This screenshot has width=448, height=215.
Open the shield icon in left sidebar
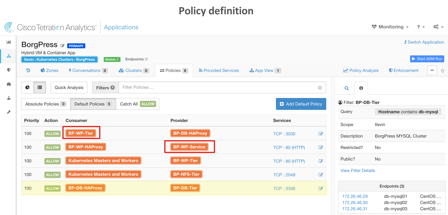pos(9,70)
